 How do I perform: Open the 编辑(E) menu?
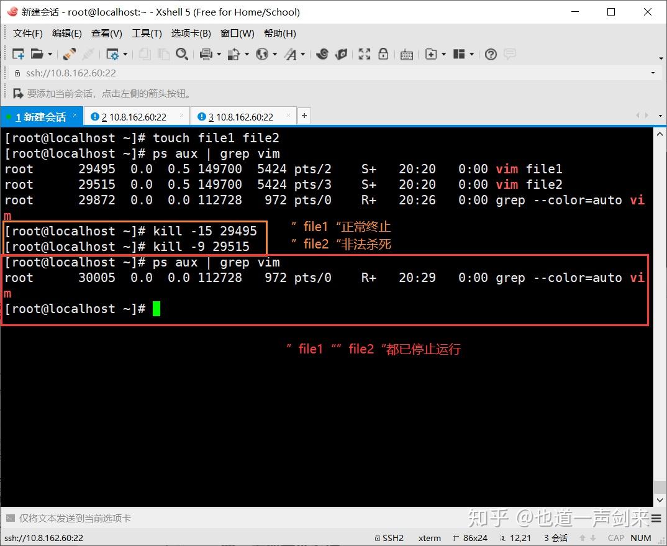click(67, 33)
